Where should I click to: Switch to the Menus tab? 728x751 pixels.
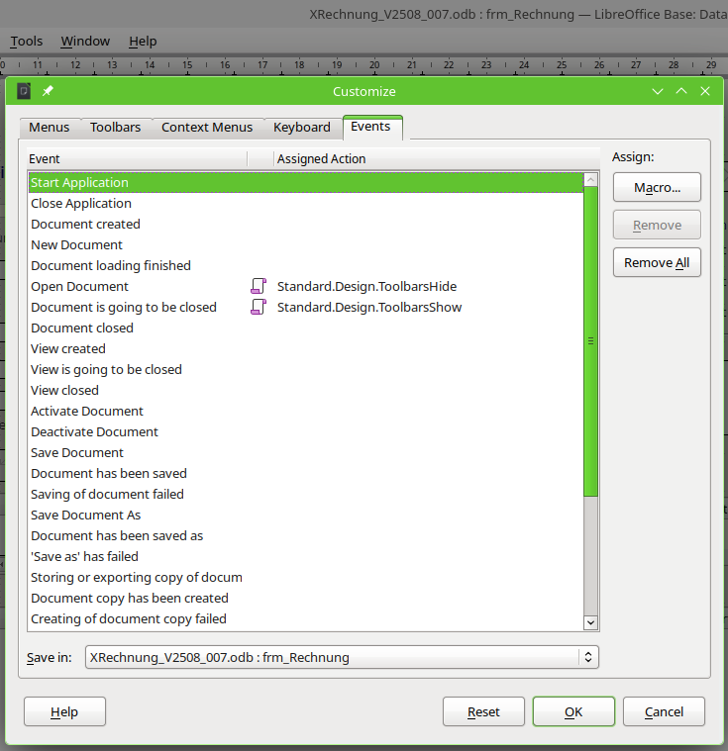pos(49,128)
